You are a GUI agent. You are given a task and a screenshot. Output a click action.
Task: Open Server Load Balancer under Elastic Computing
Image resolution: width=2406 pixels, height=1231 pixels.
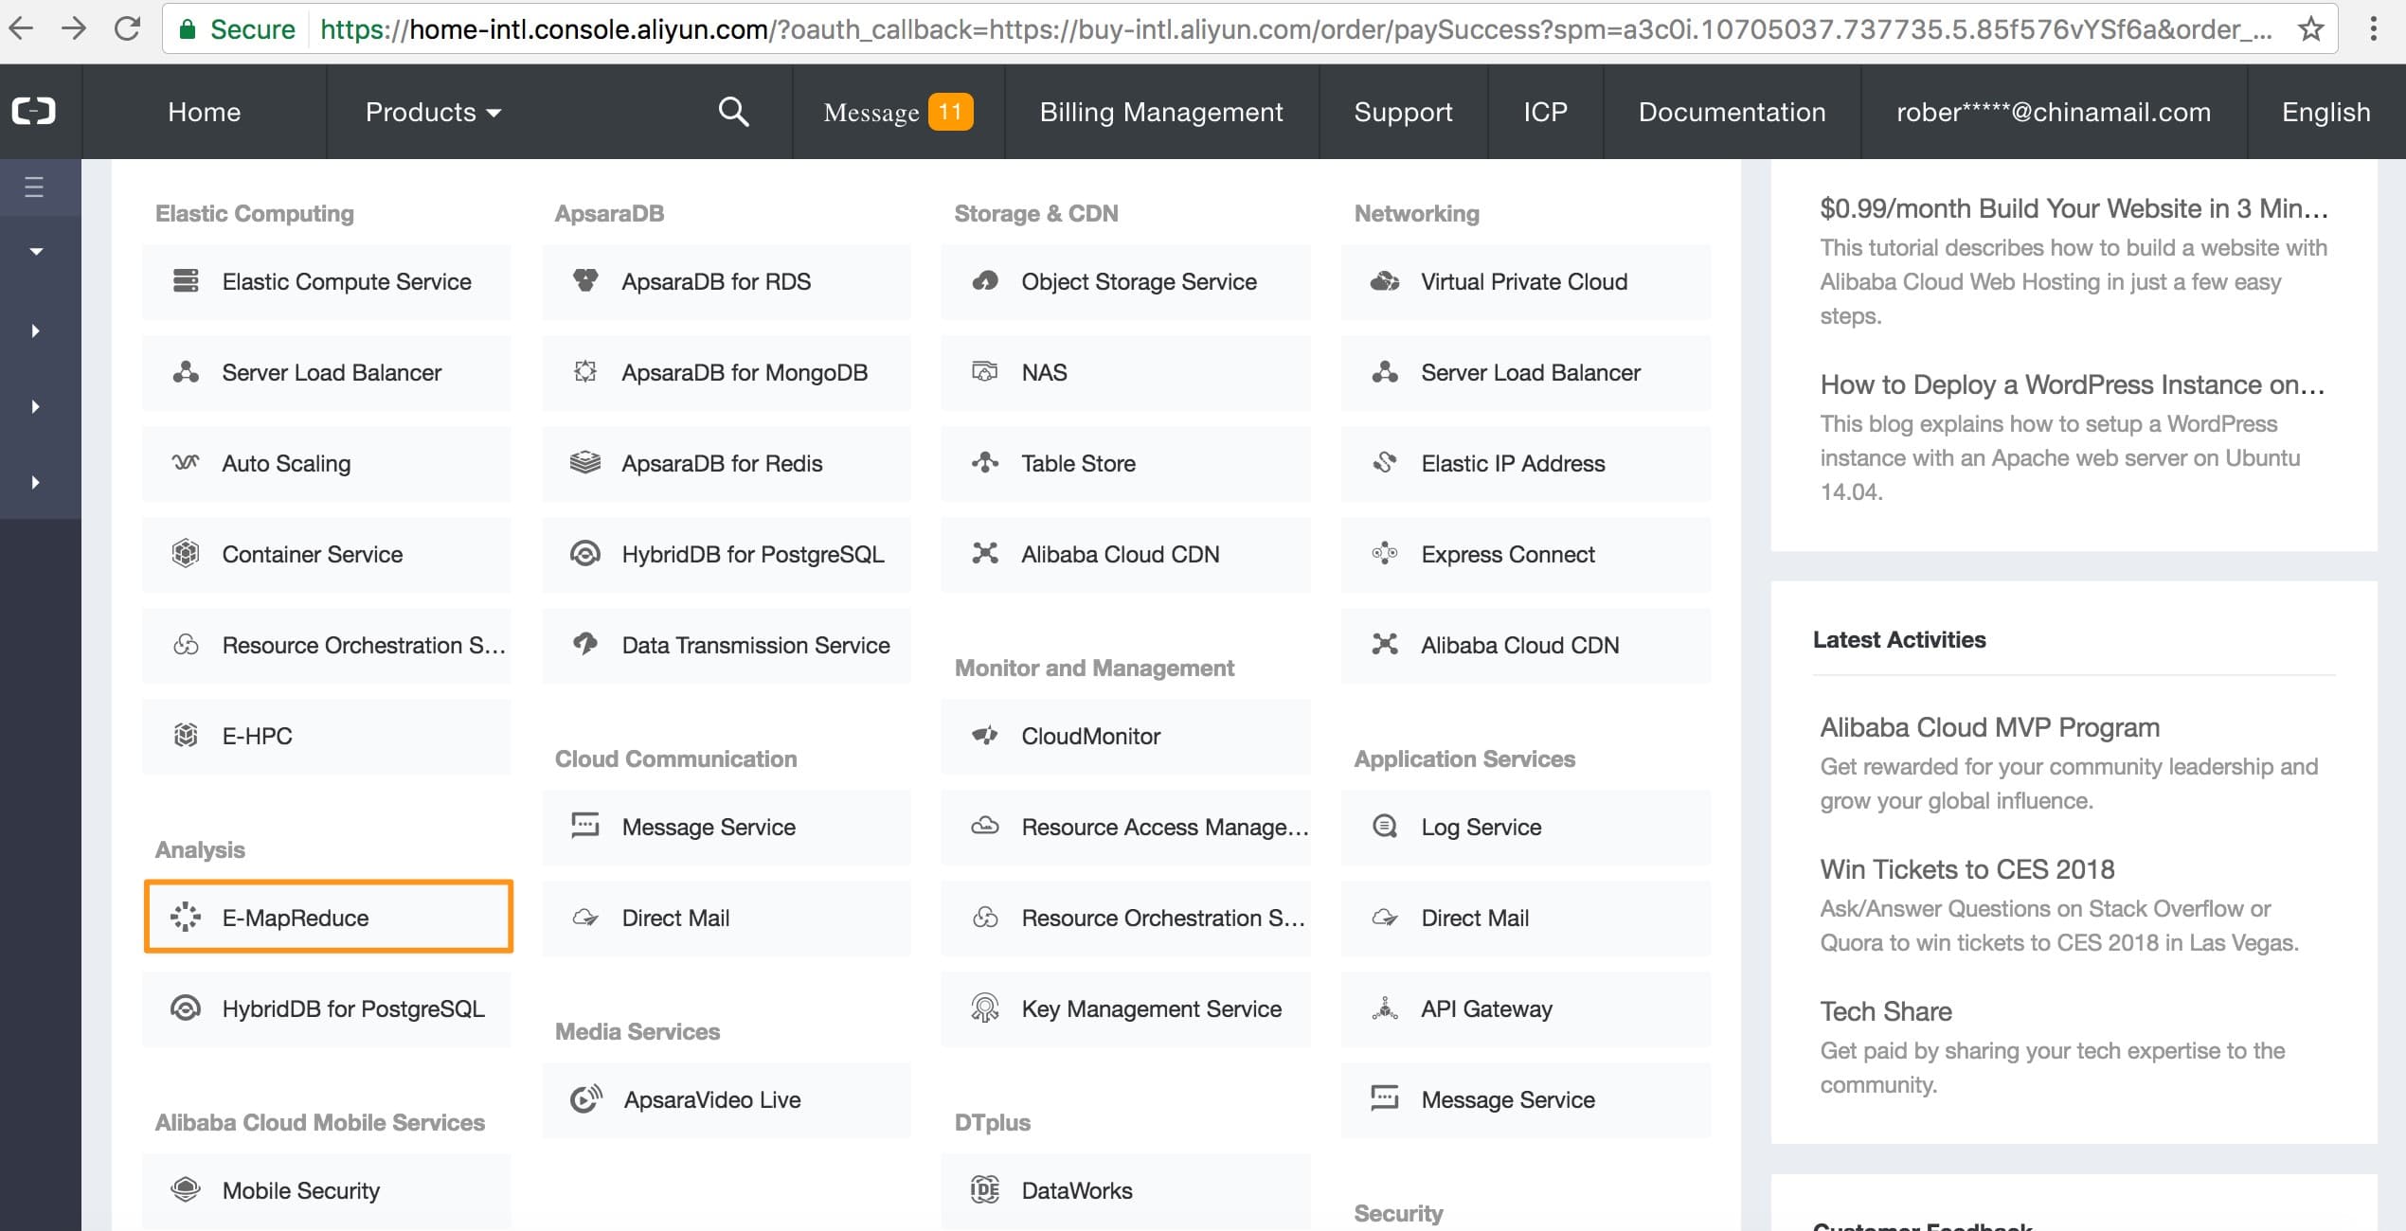pyautogui.click(x=327, y=372)
